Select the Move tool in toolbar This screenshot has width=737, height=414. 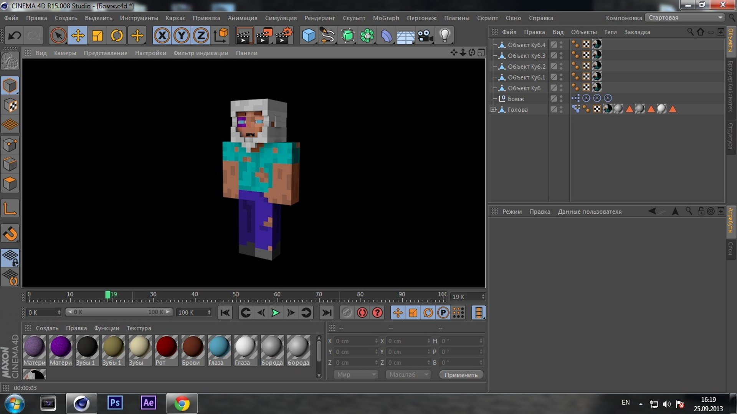pyautogui.click(x=78, y=36)
